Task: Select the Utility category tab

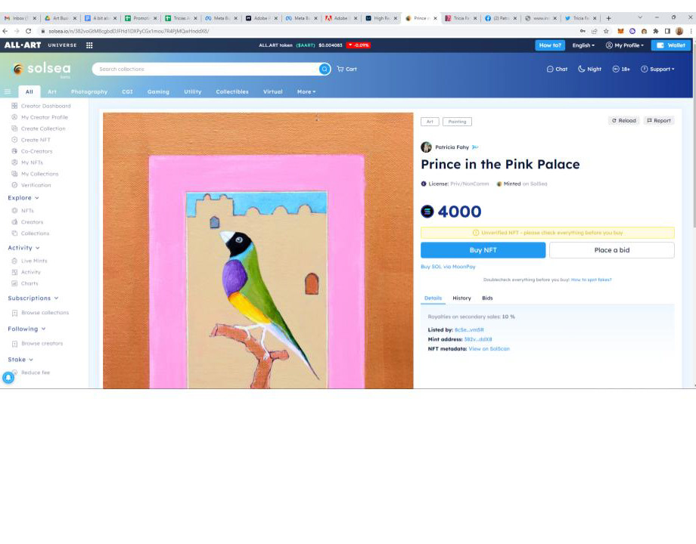Action: coord(193,91)
